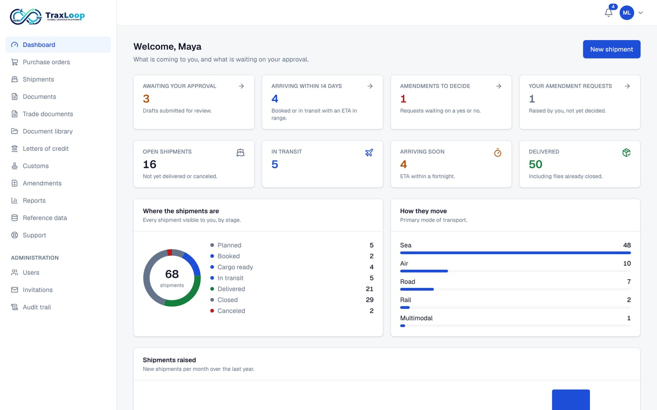The height and width of the screenshot is (410, 657).
Task: Click the Reference data database icon
Action: tap(15, 218)
